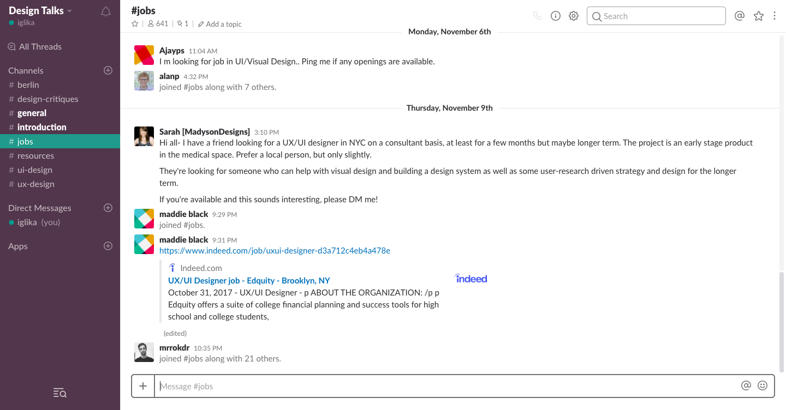
Task: Show channel details info icon
Action: (x=556, y=16)
